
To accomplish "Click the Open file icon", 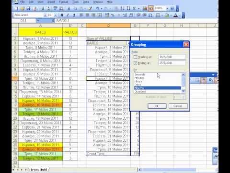I will click(23, 9).
